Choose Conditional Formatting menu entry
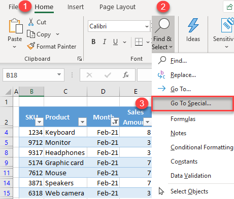 (202, 147)
